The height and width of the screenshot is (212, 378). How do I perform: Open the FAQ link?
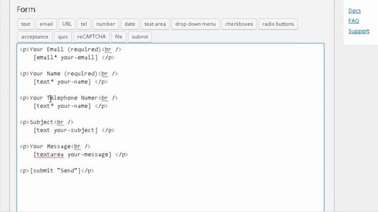pyautogui.click(x=354, y=21)
